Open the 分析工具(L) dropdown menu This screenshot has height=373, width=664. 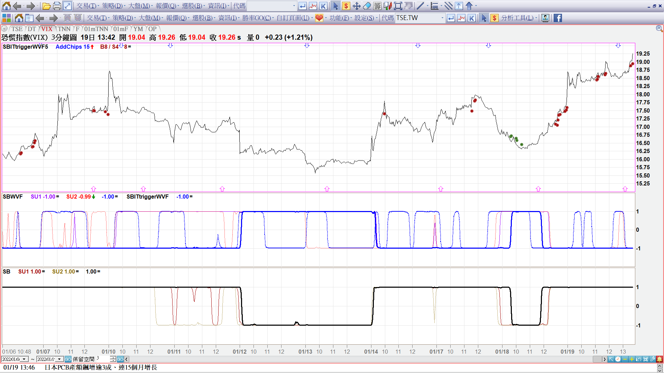coord(519,18)
